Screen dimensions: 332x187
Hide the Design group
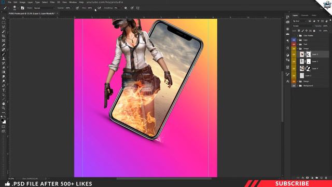[294, 81]
